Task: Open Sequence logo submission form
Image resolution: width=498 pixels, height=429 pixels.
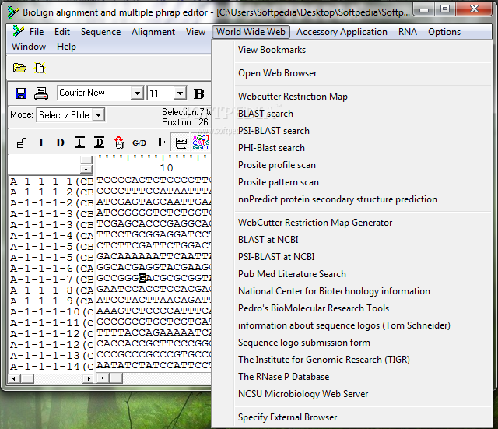Action: pyautogui.click(x=352, y=343)
